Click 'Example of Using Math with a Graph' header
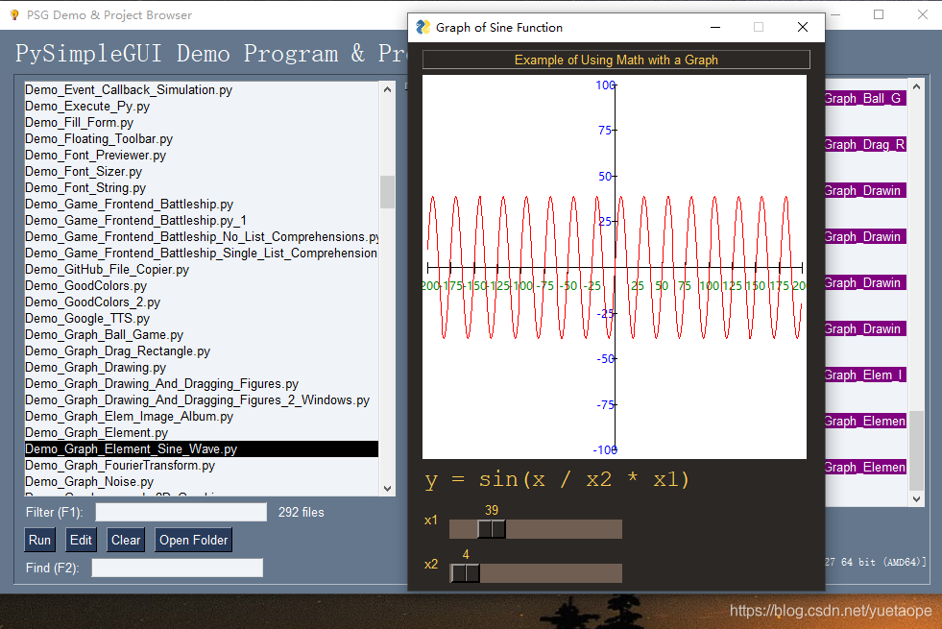The width and height of the screenshot is (942, 629). pos(616,60)
